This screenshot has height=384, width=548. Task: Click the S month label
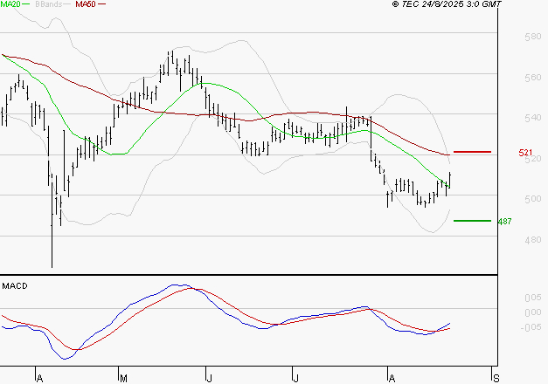pyautogui.click(x=496, y=379)
